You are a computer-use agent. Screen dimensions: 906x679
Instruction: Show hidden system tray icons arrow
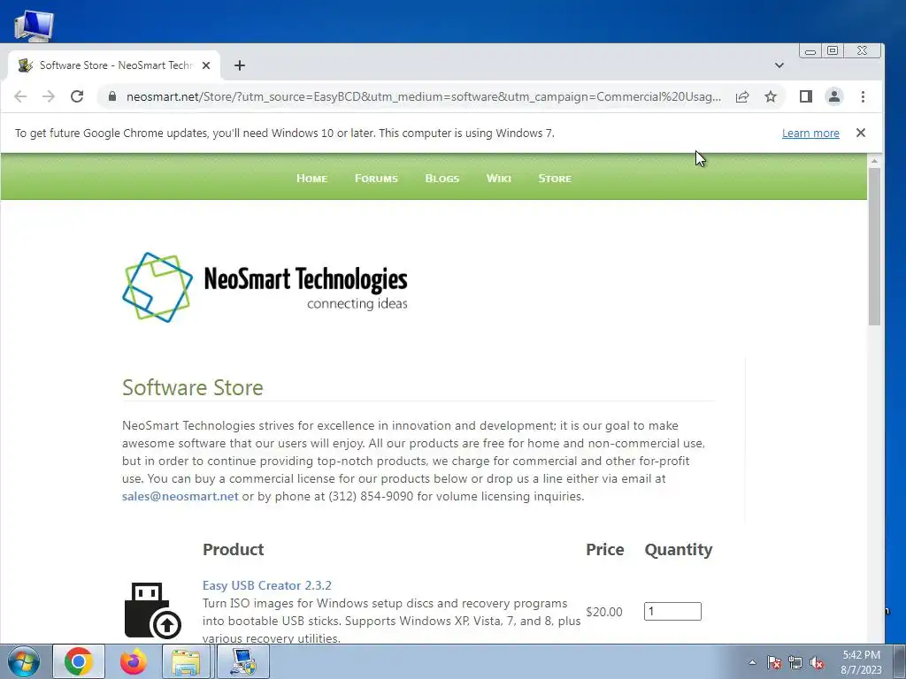pos(752,662)
